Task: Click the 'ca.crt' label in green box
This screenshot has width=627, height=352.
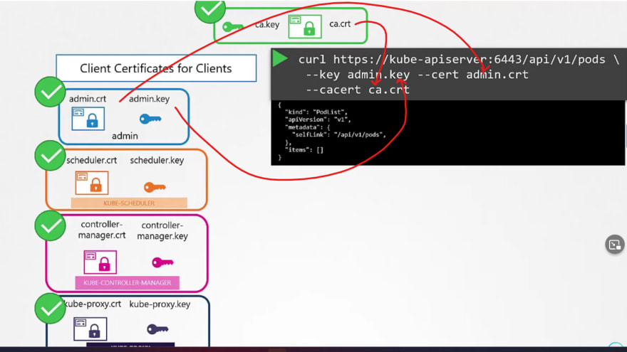Action: tap(340, 24)
